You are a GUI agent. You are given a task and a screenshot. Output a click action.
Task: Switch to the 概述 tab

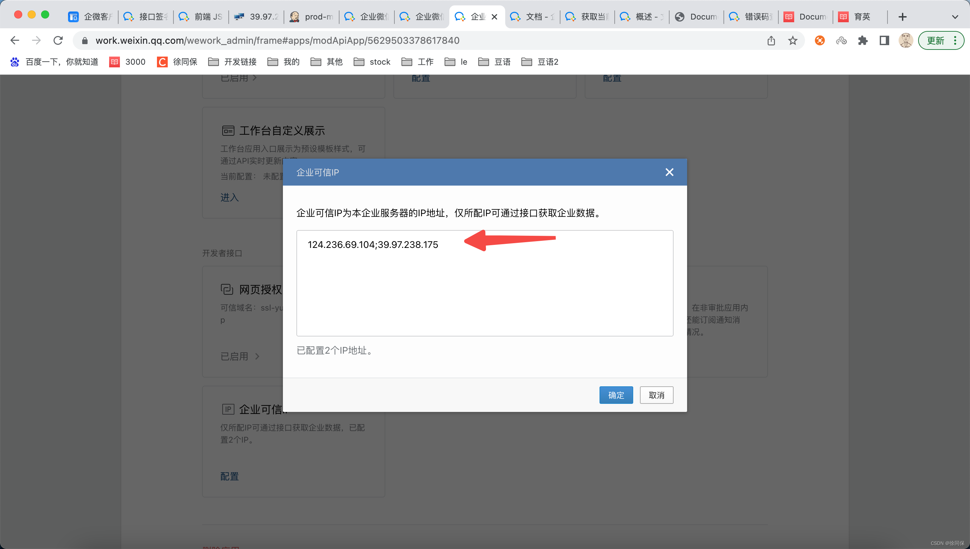pyautogui.click(x=642, y=17)
